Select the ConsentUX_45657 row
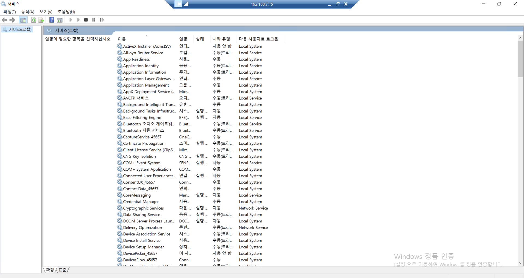 tap(201, 182)
